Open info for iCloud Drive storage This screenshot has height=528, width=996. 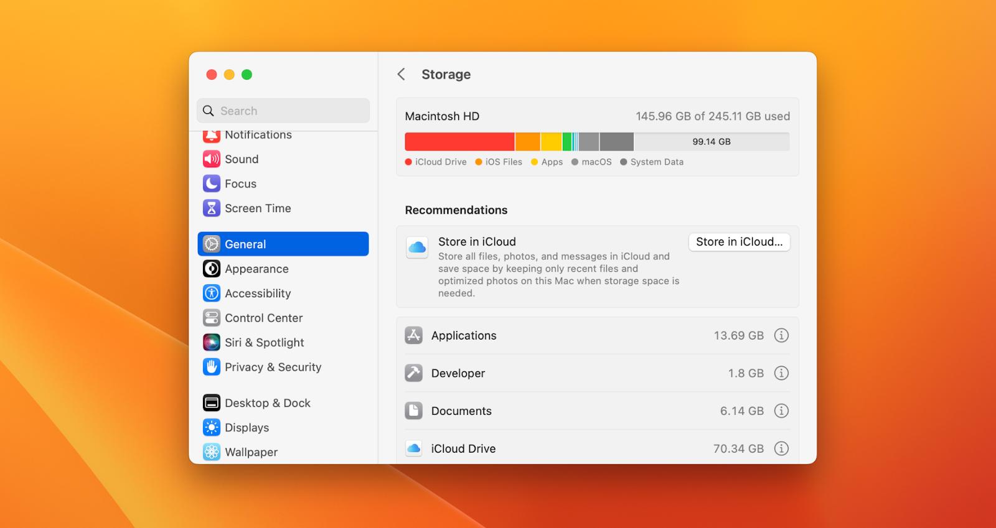coord(781,448)
